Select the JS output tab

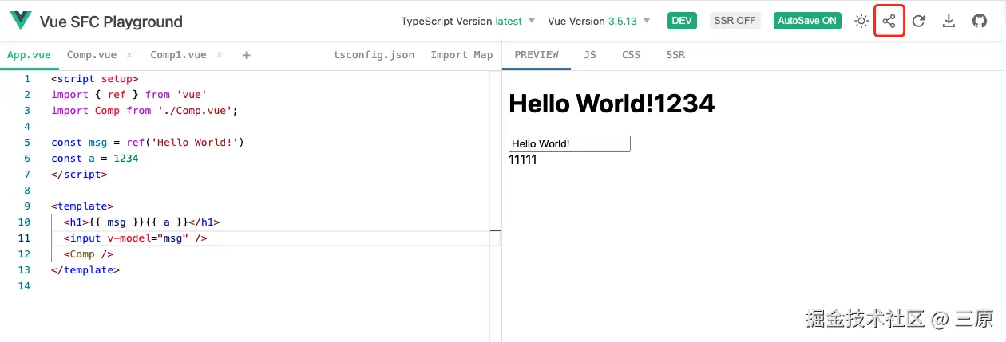(x=590, y=55)
